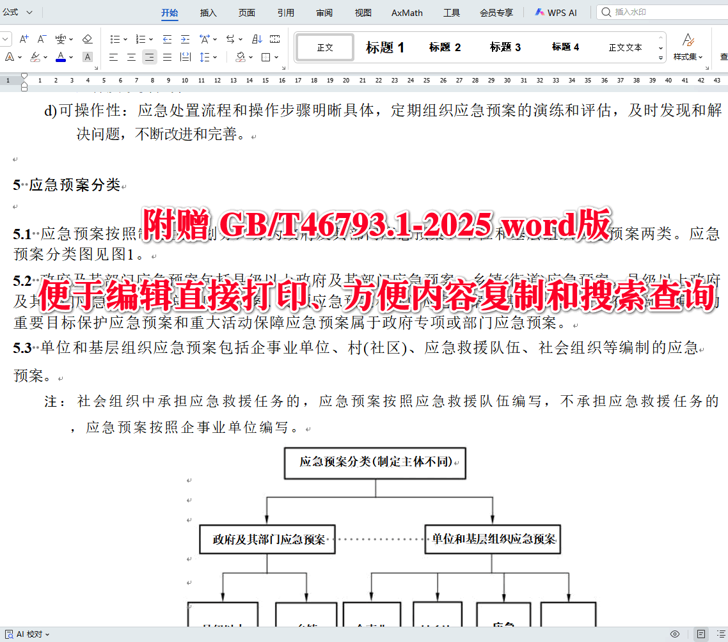This screenshot has width=728, height=642.
Task: Open the clear formatting eraser tool
Action: pyautogui.click(x=88, y=39)
